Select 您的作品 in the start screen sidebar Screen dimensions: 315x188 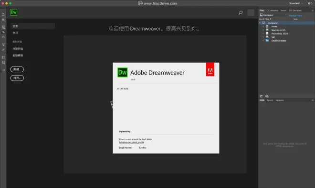click(x=17, y=42)
